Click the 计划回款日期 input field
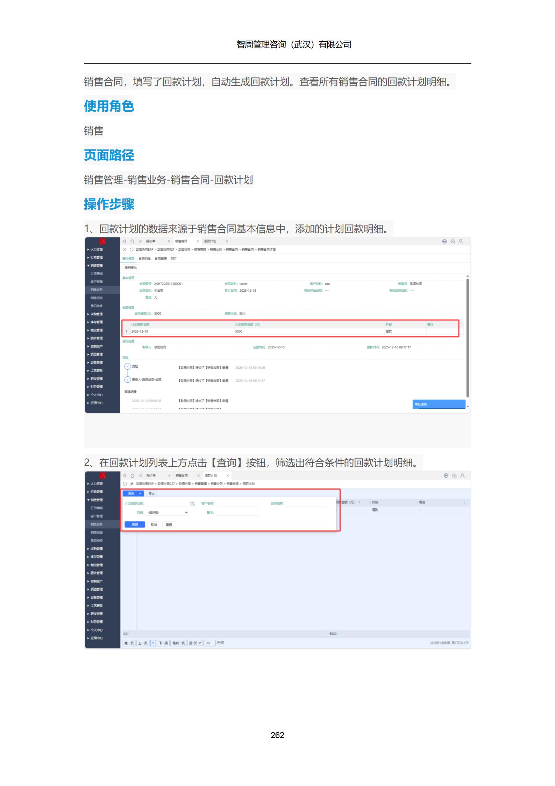Viewport: 555px width, 786px height. coord(167,503)
